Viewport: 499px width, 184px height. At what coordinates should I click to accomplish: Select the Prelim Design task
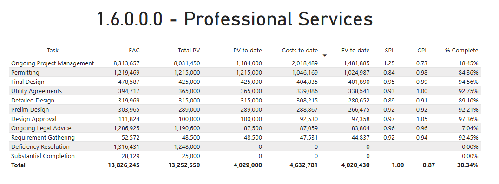(30, 109)
